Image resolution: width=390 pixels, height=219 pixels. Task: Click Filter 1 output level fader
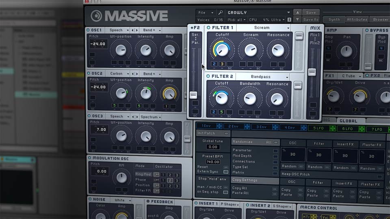(299, 36)
